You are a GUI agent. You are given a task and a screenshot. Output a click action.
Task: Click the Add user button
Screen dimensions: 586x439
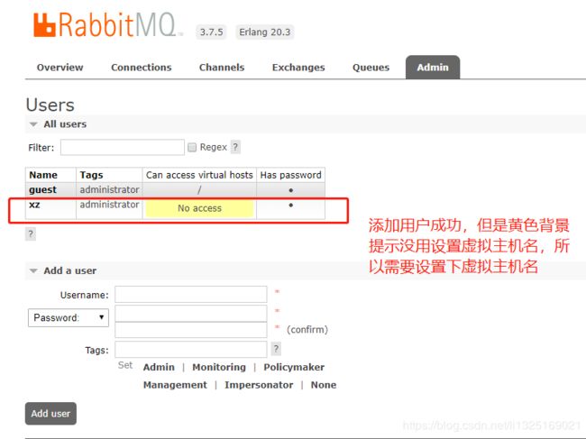click(x=50, y=414)
